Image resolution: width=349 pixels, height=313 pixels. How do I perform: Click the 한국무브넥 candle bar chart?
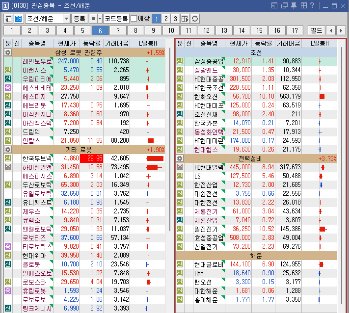pyautogui.click(x=155, y=158)
